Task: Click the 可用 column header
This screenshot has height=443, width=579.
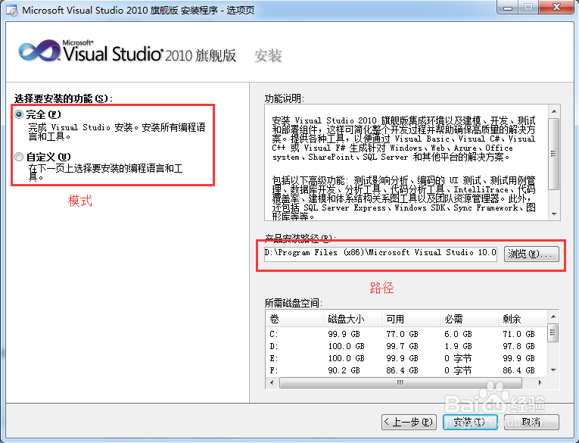Action: (x=411, y=319)
